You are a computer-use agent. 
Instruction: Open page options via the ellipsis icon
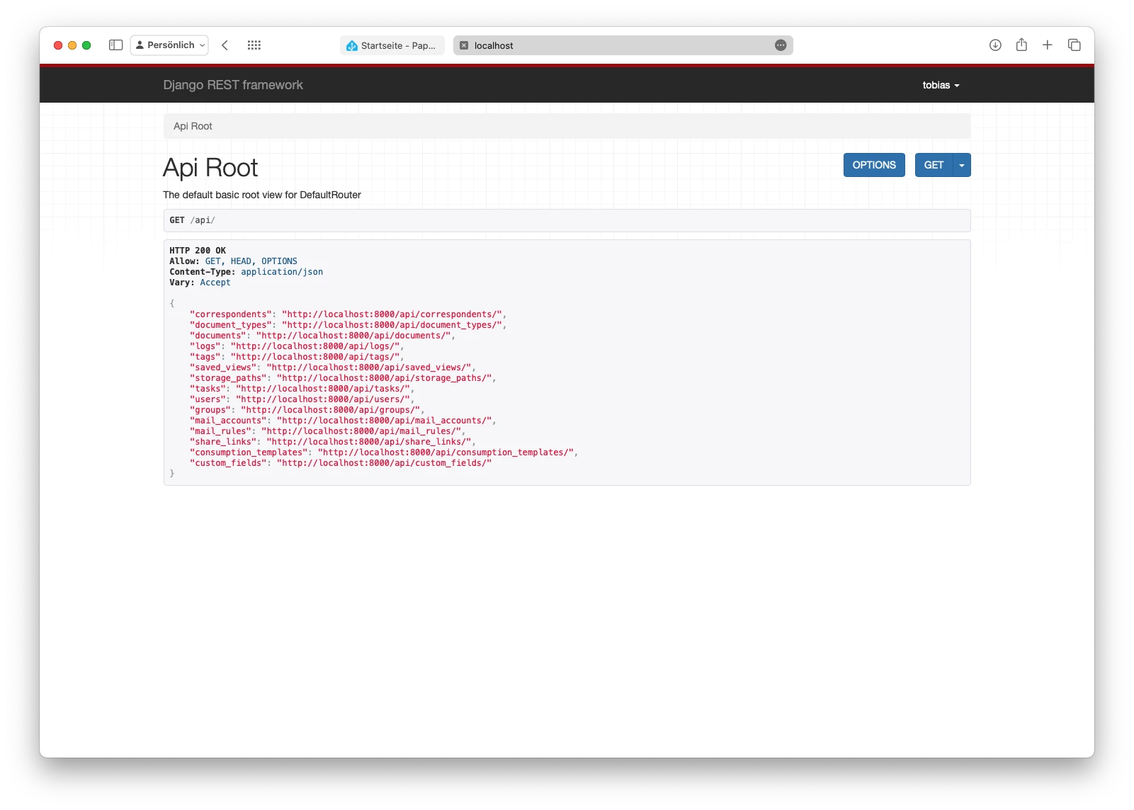coord(779,45)
